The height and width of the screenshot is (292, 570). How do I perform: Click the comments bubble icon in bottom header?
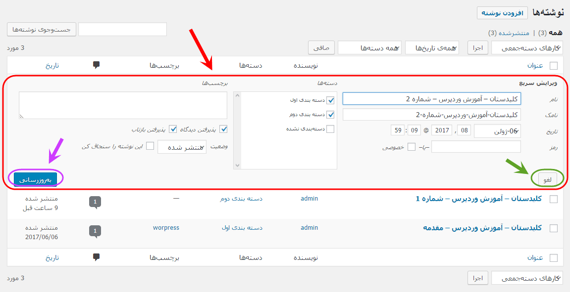[97, 257]
